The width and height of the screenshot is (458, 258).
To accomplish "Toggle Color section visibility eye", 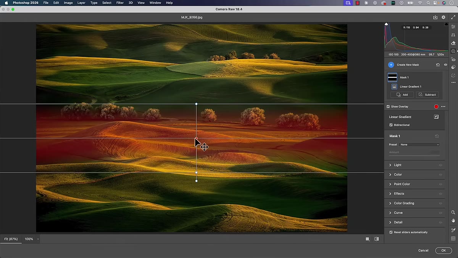I will click(440, 174).
